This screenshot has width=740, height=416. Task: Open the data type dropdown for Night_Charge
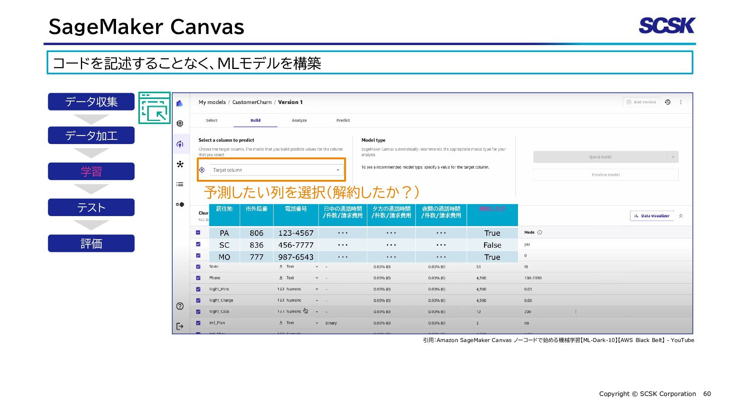pos(317,300)
